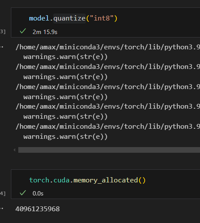This screenshot has height=223, width=200.
Task: Click the execution count of the memory_allocated cell
Action: pyautogui.click(x=3, y=193)
